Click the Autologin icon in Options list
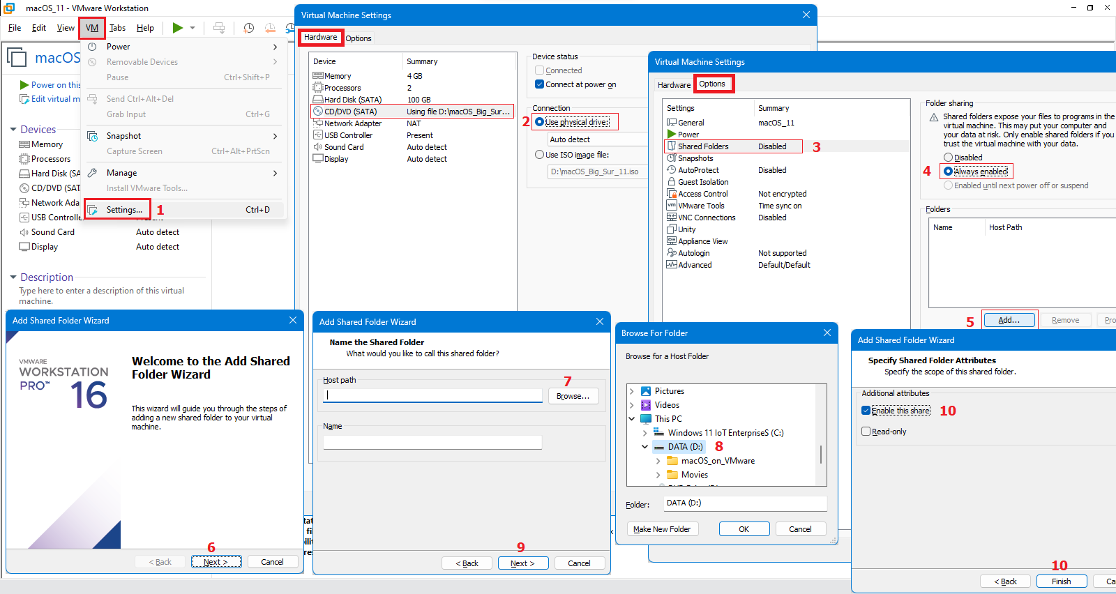The image size is (1116, 594). click(x=672, y=253)
